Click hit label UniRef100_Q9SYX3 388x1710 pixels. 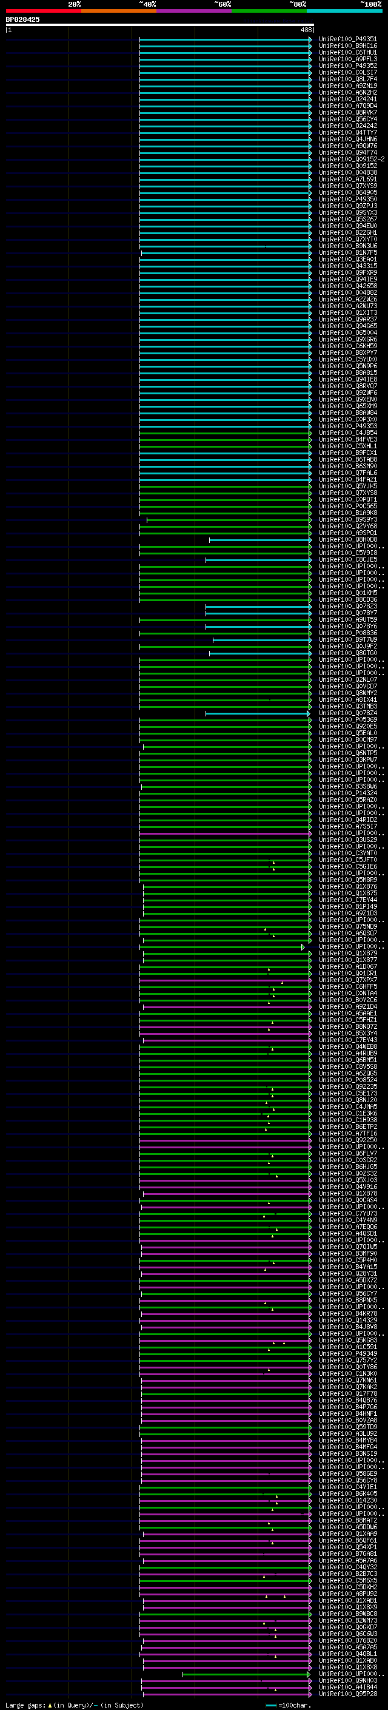click(348, 212)
